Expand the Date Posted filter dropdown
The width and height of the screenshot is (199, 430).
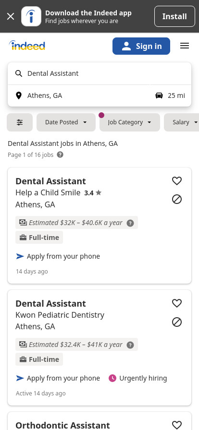pyautogui.click(x=66, y=122)
